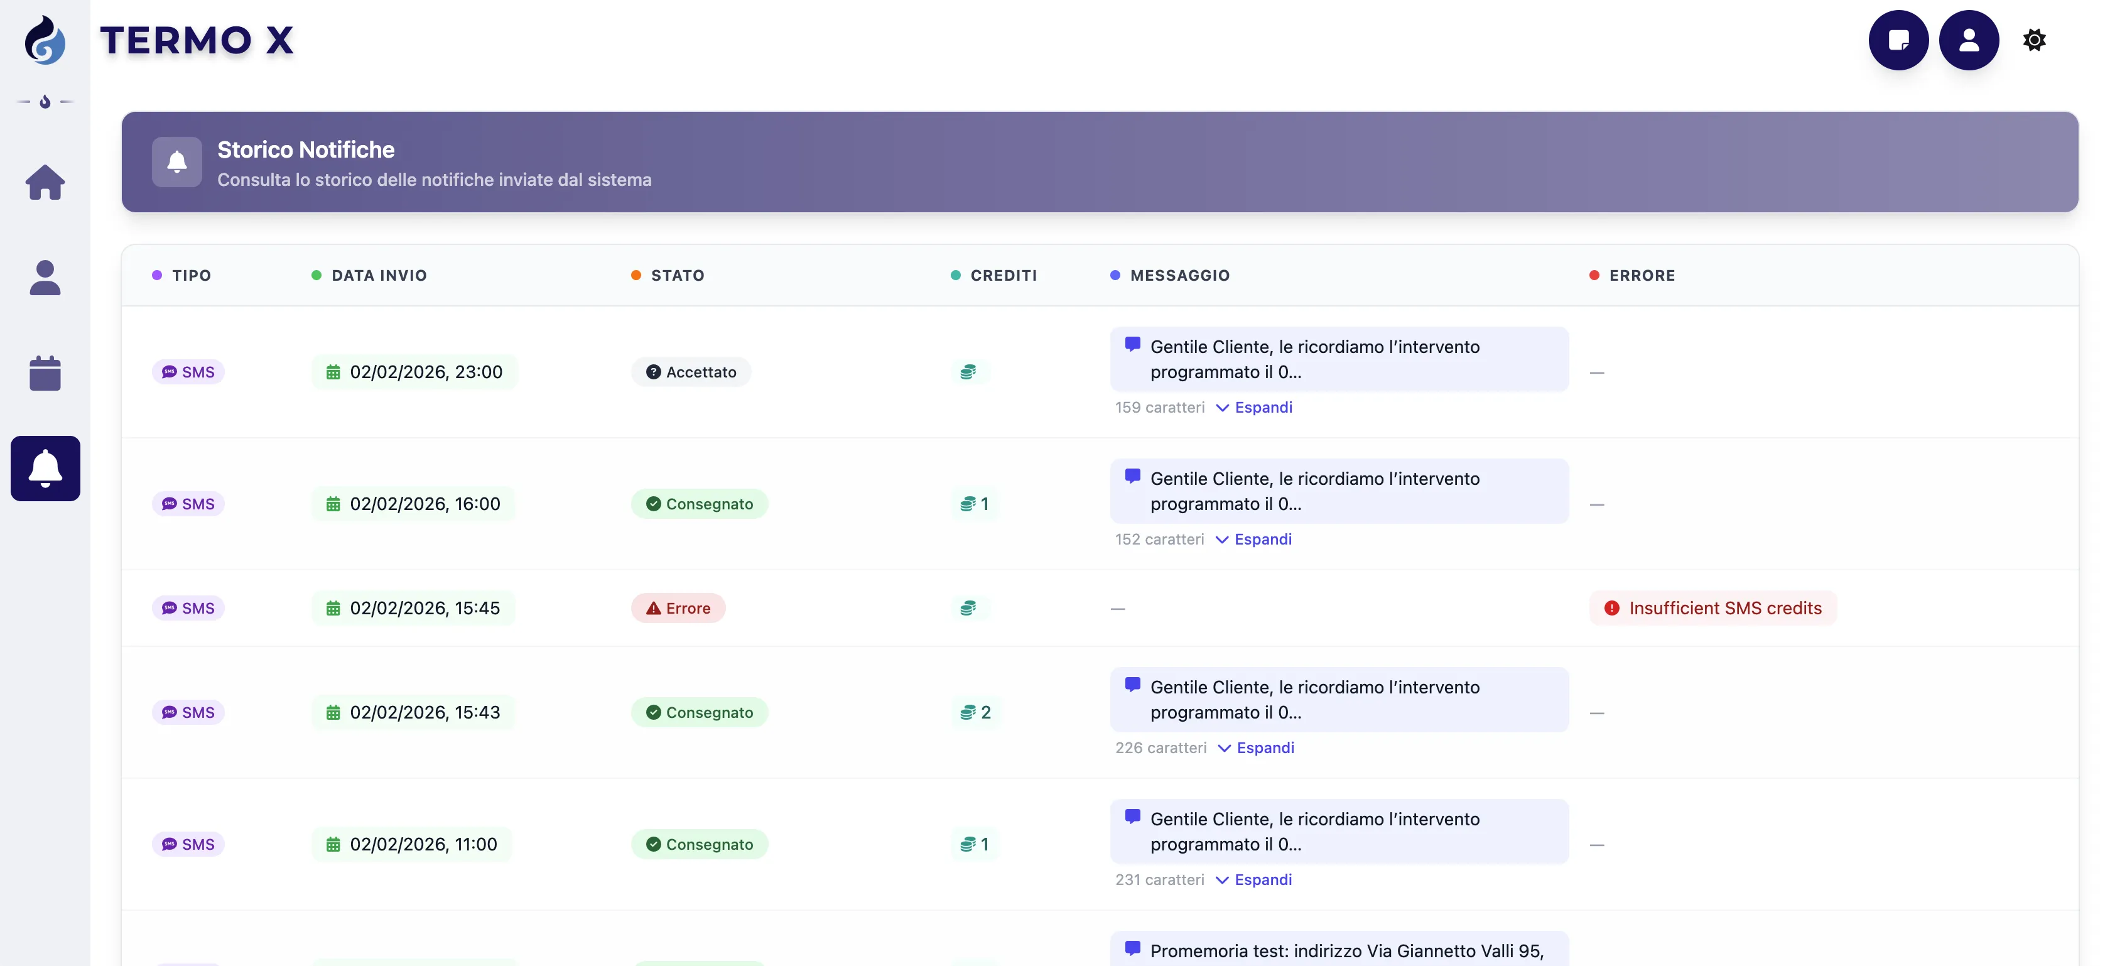This screenshot has height=966, width=2110.
Task: Click the SMS badge in the 15:45 row
Action: pyautogui.click(x=188, y=608)
